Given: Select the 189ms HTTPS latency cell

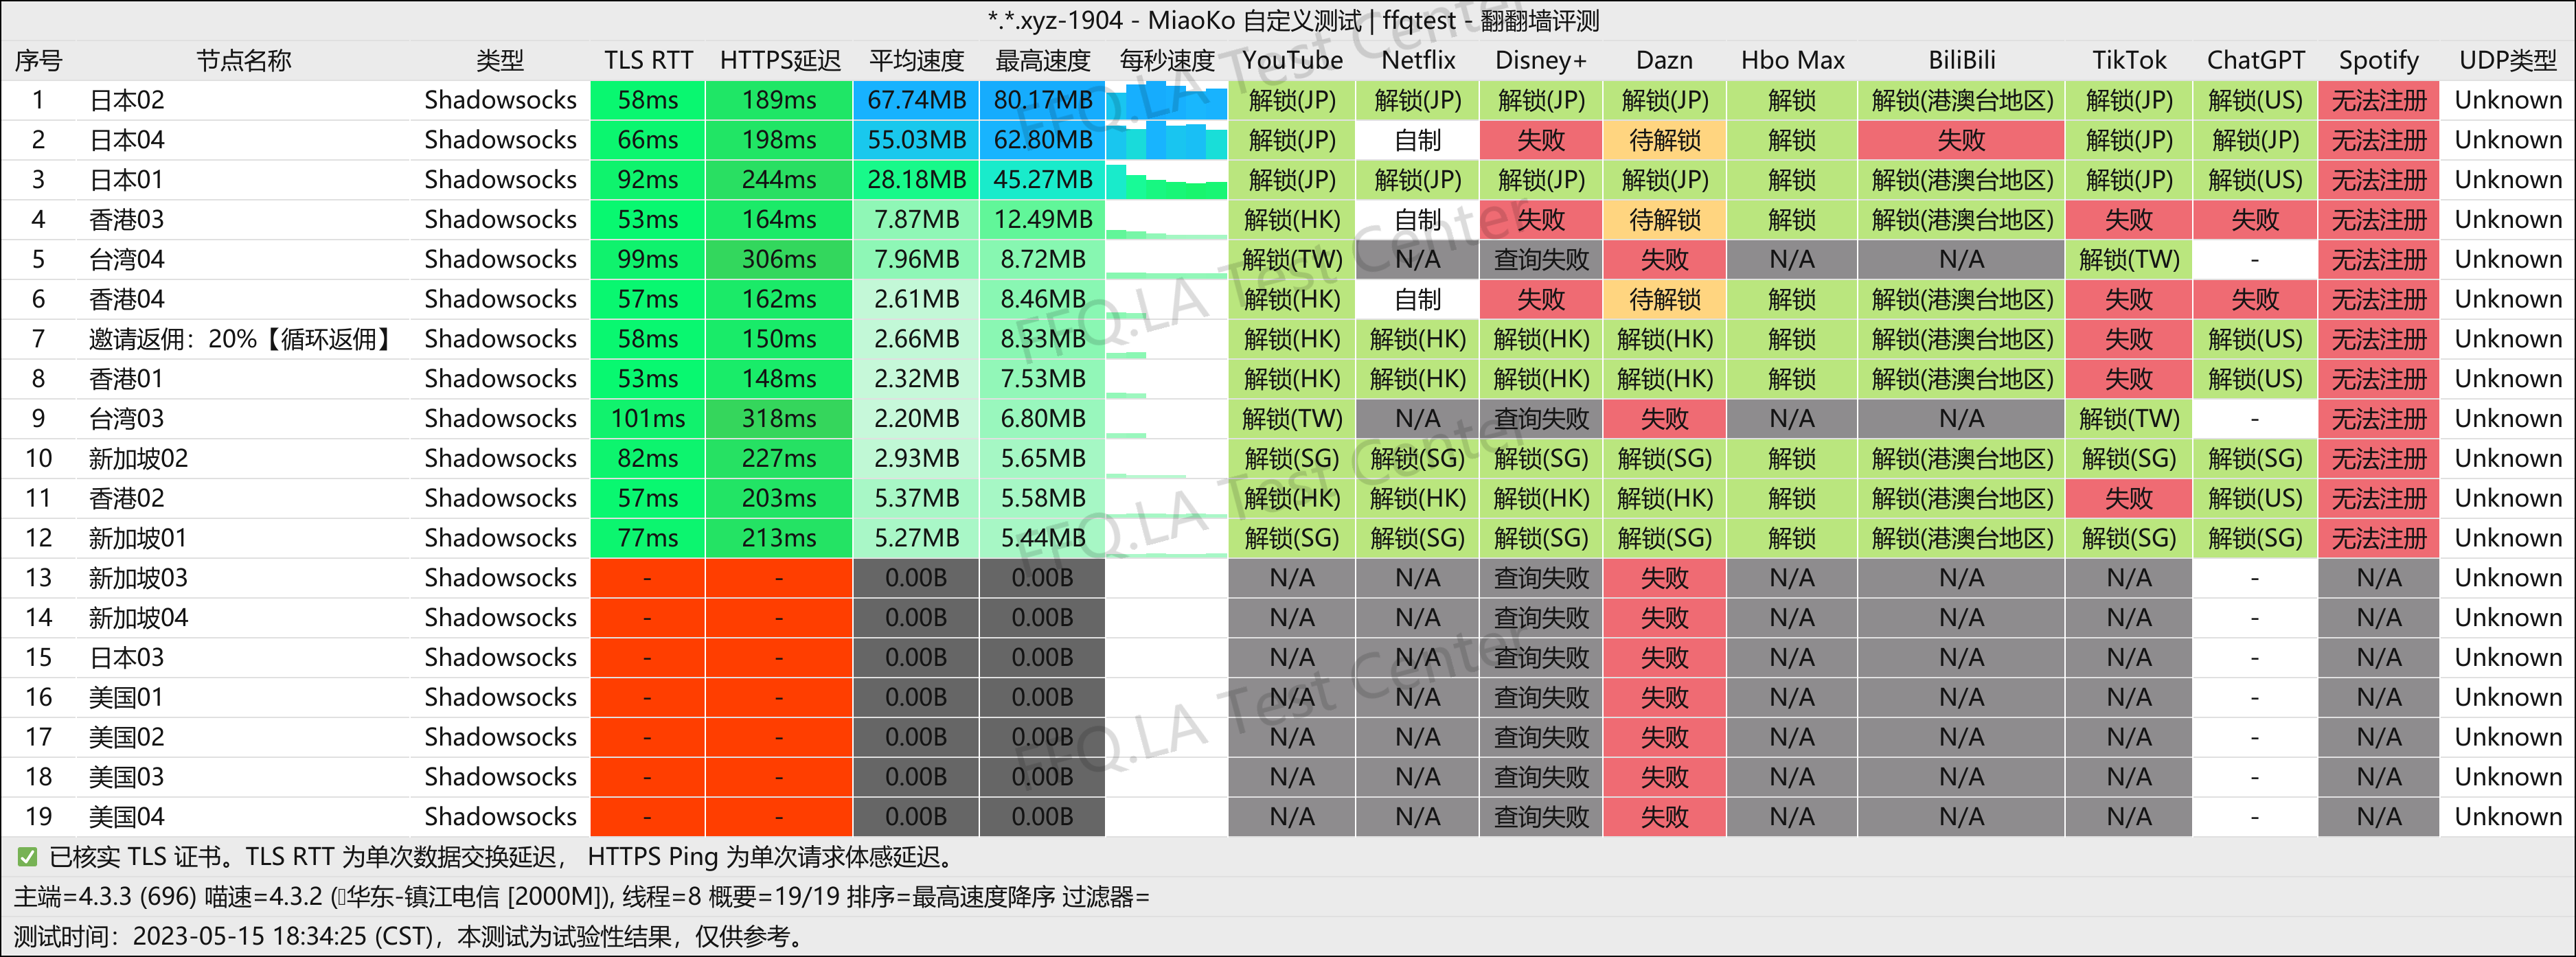Looking at the screenshot, I should coord(779,100).
